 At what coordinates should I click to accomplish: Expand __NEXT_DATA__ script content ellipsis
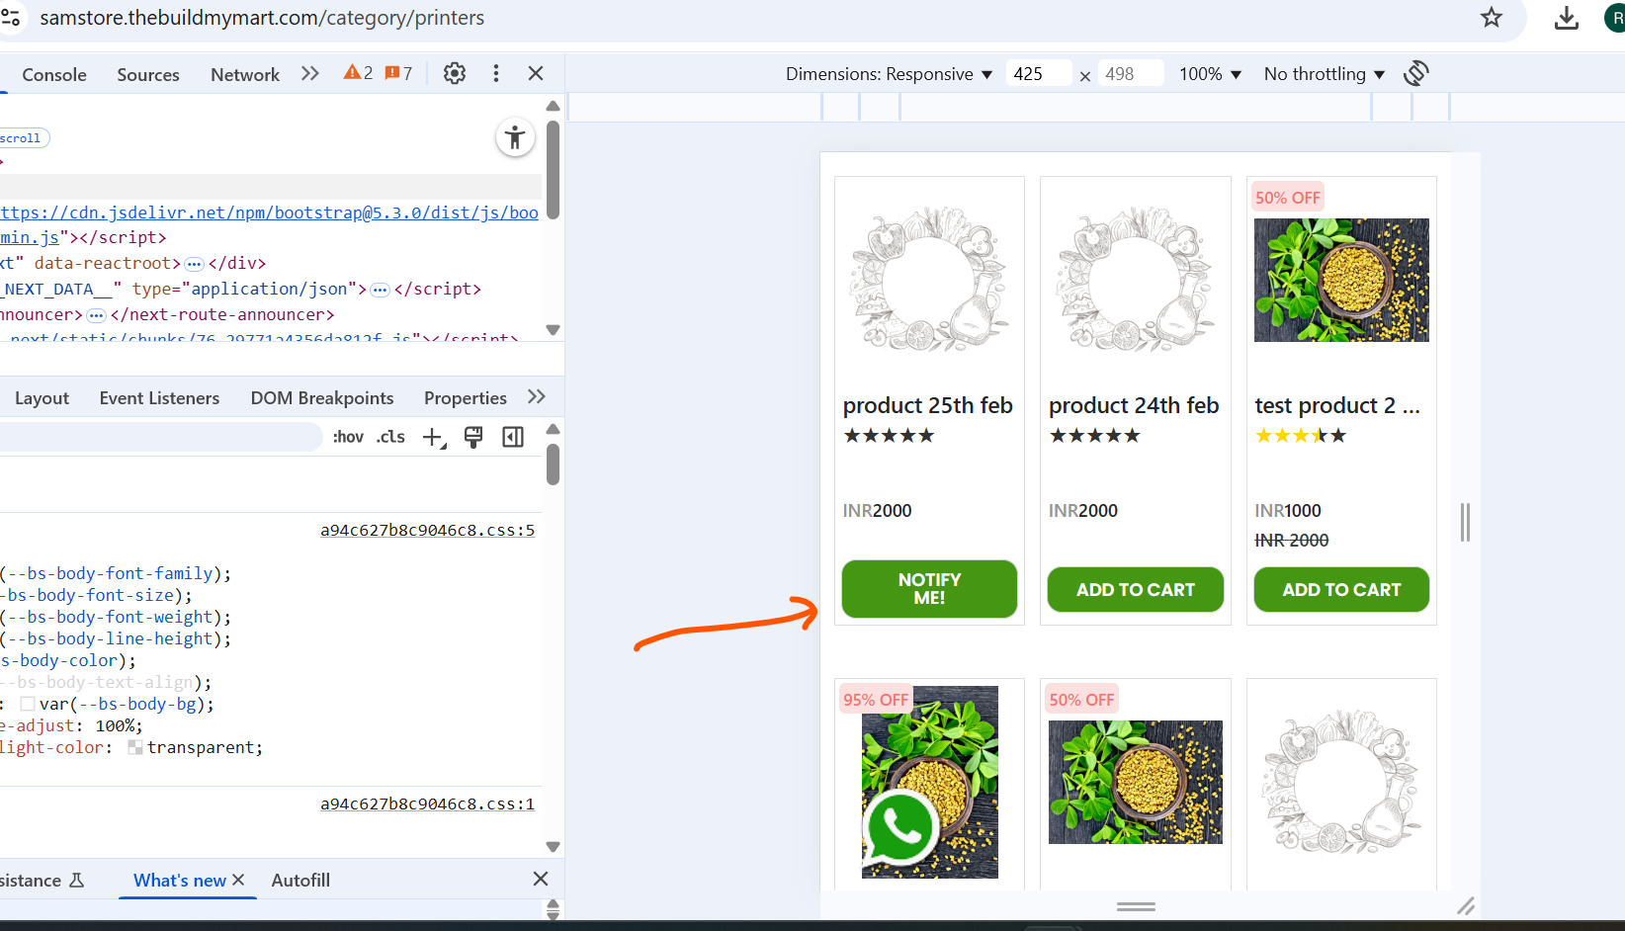click(380, 290)
